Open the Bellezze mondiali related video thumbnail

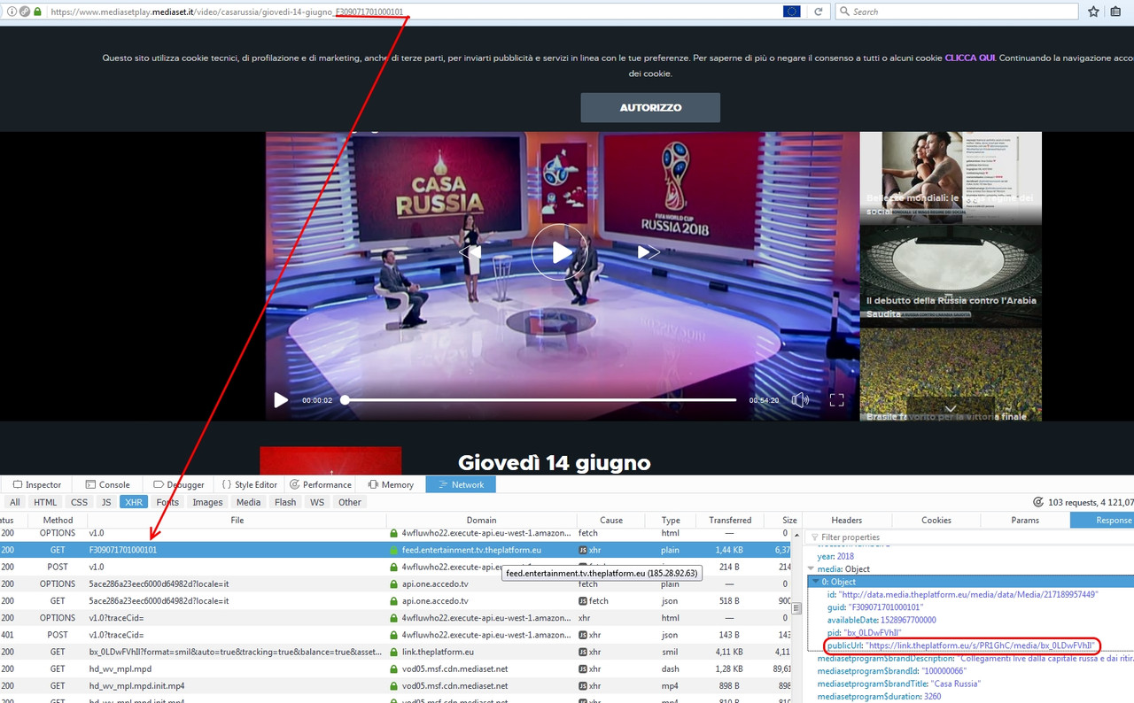[x=951, y=178]
